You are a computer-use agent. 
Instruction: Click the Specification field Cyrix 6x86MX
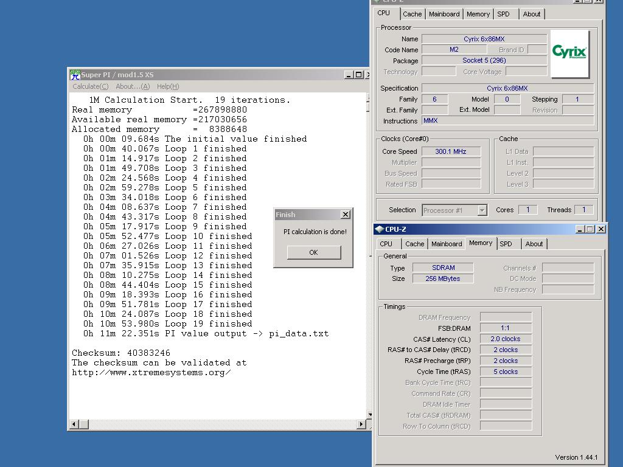[508, 88]
